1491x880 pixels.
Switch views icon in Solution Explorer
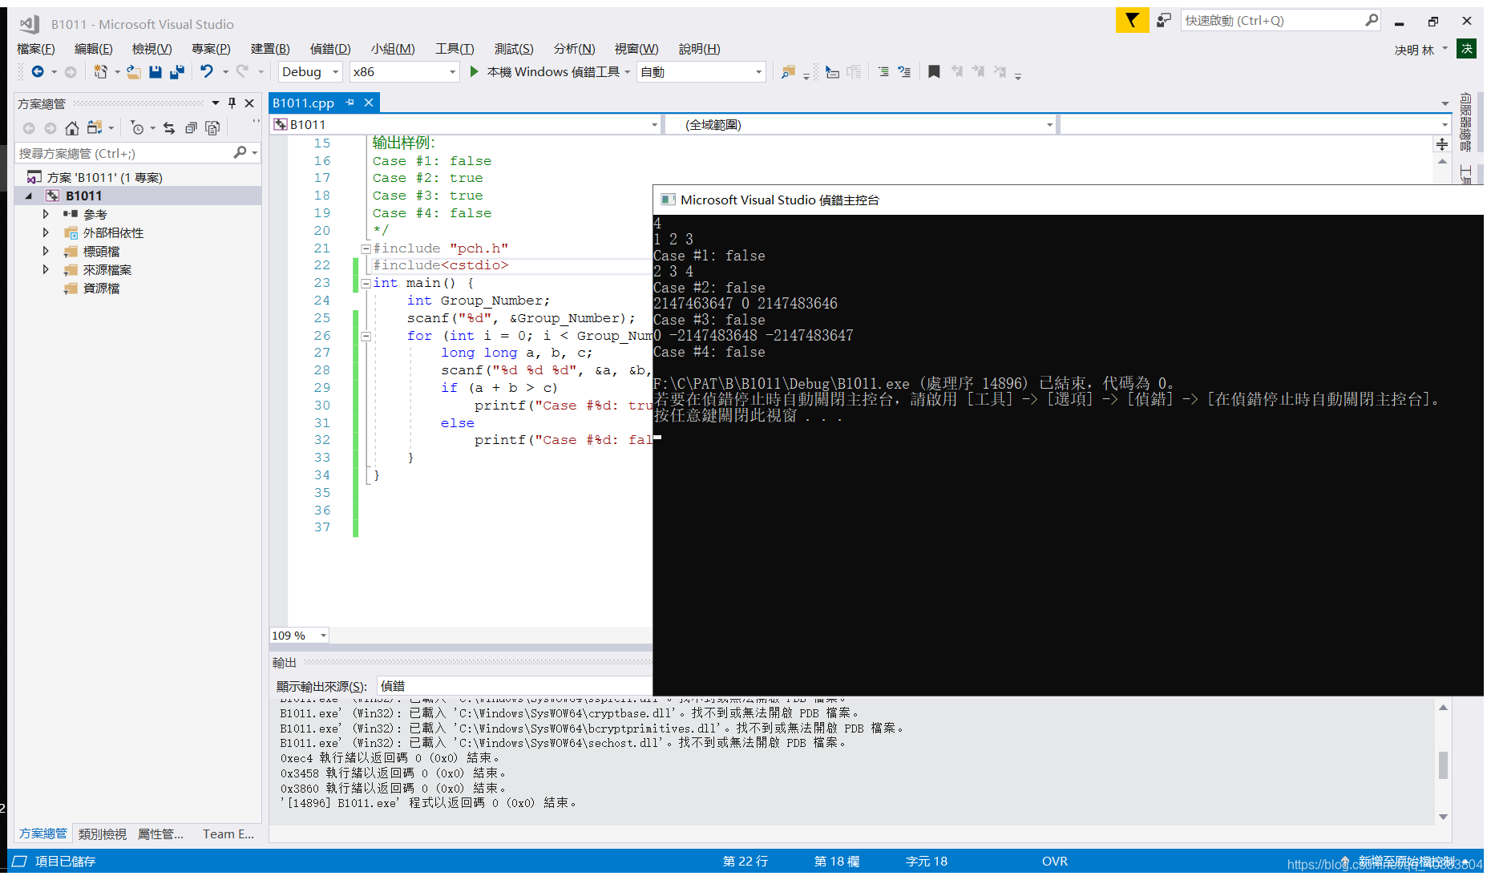95,128
